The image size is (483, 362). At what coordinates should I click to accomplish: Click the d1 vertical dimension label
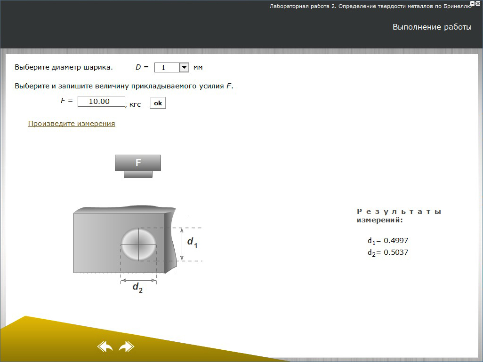click(192, 243)
